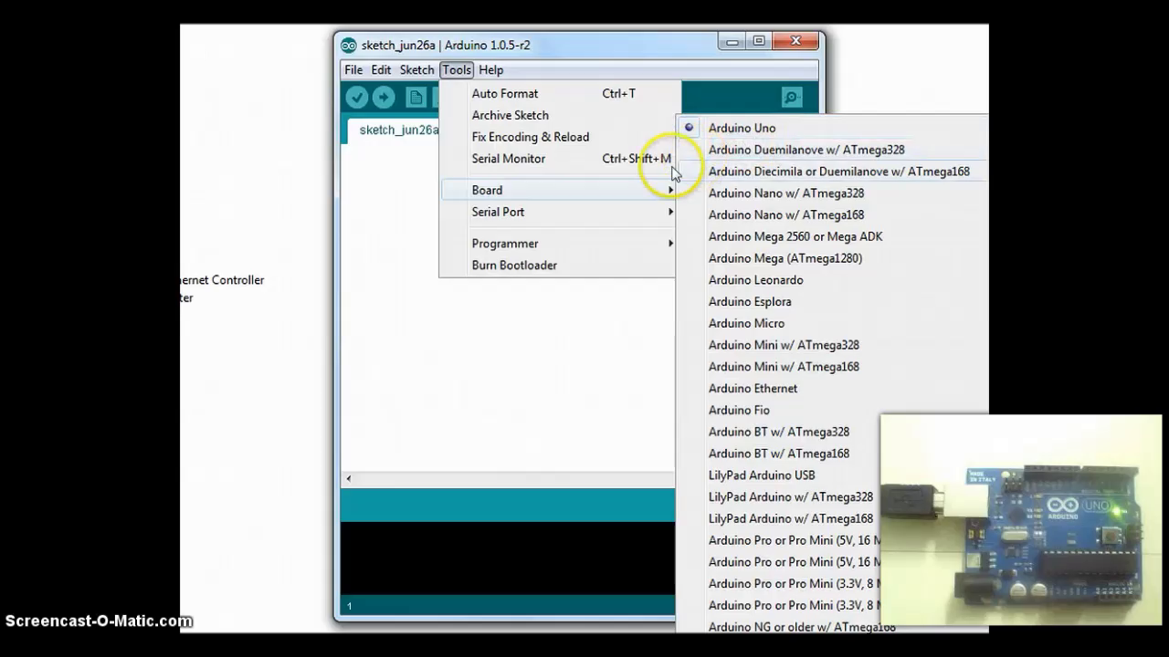Expand the Board submenu arrow
Screen dimensions: 1169x657
[x=670, y=190]
